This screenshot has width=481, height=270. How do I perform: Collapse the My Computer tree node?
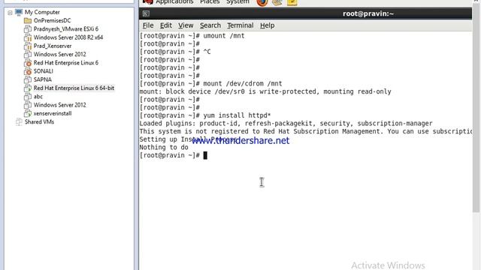click(x=10, y=13)
